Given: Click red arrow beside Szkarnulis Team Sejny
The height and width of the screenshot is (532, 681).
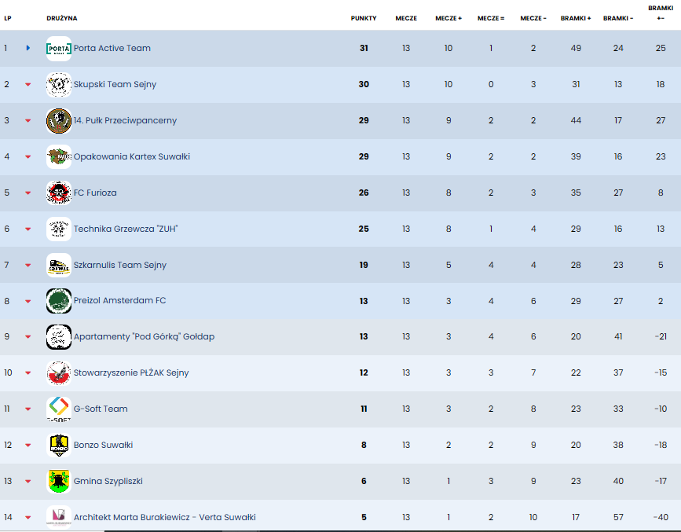Looking at the screenshot, I should tap(28, 266).
